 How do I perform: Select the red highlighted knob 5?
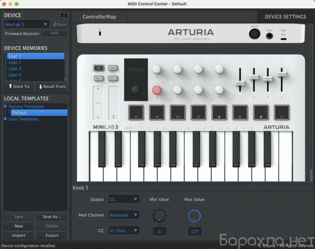pos(157,90)
